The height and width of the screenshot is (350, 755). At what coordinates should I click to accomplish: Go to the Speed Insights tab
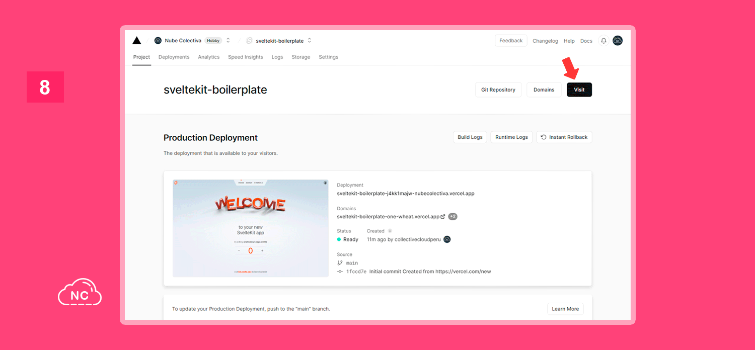coord(246,57)
